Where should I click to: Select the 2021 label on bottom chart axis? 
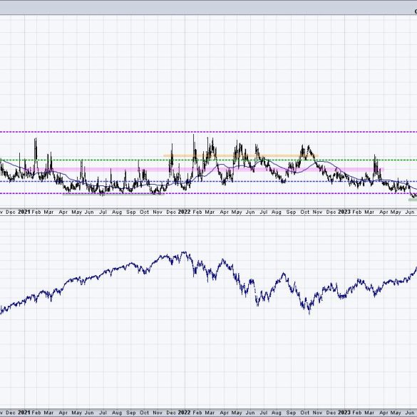pos(24,413)
